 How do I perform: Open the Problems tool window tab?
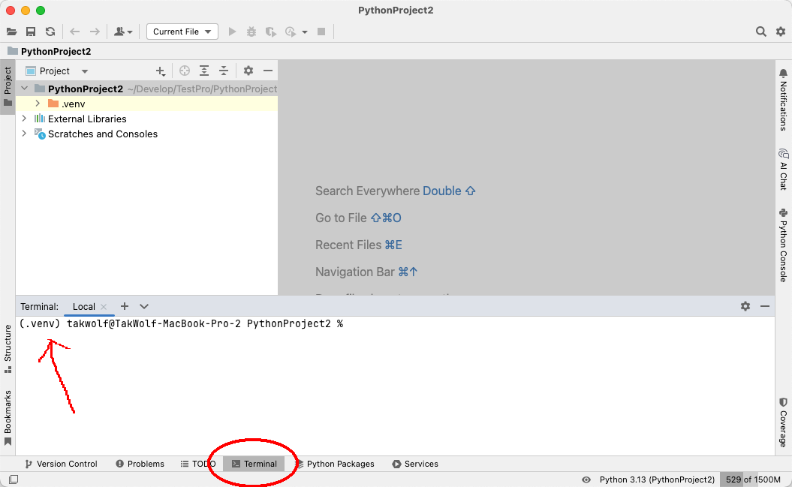click(x=140, y=464)
